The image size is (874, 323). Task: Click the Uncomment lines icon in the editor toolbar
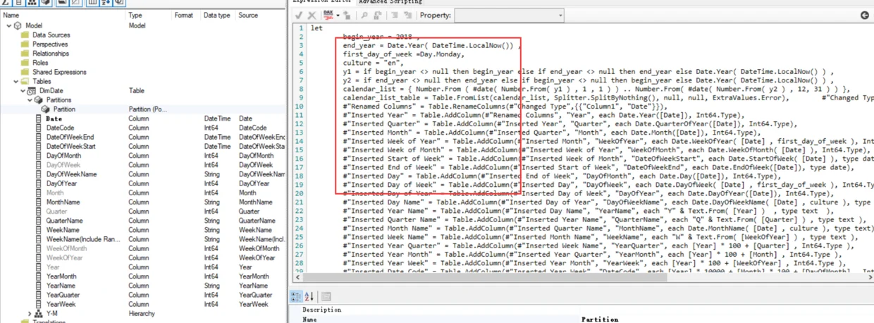point(407,15)
